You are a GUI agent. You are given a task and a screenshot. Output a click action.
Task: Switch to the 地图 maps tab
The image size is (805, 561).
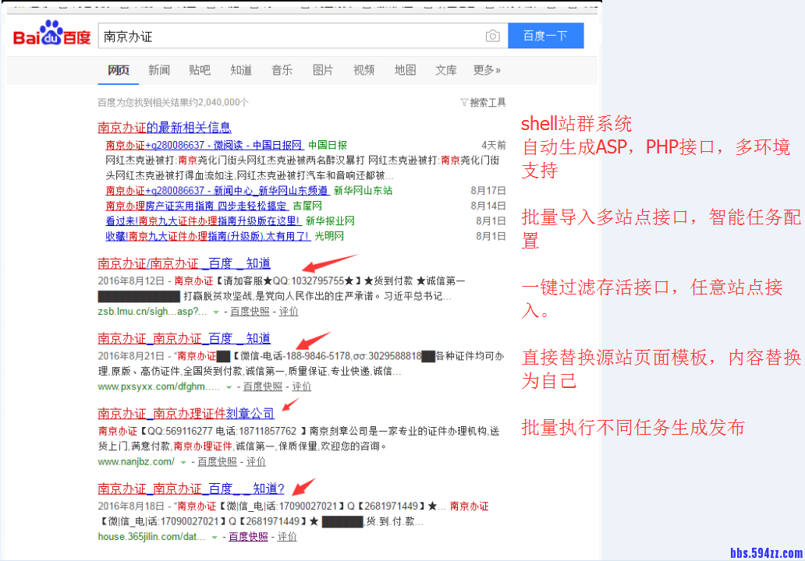[405, 70]
